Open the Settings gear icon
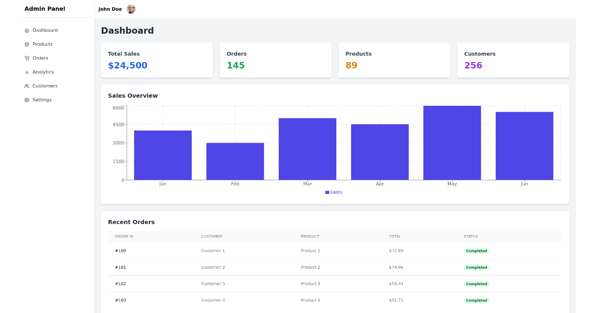Image resolution: width=596 pixels, height=313 pixels. click(x=26, y=99)
